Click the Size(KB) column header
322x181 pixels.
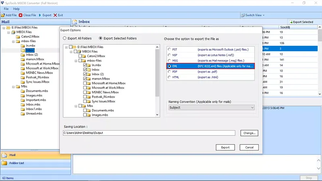tap(298, 27)
